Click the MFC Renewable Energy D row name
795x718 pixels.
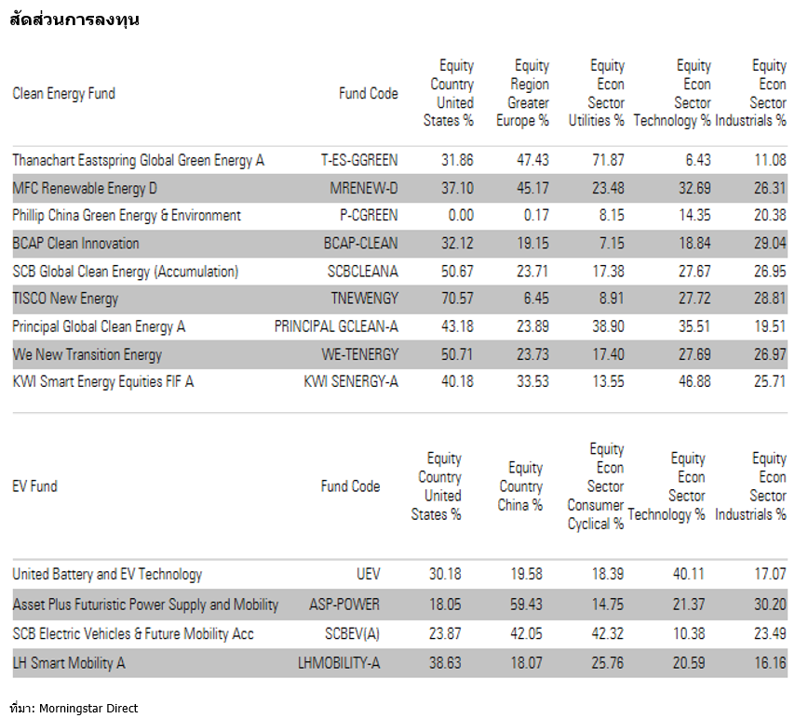85,188
